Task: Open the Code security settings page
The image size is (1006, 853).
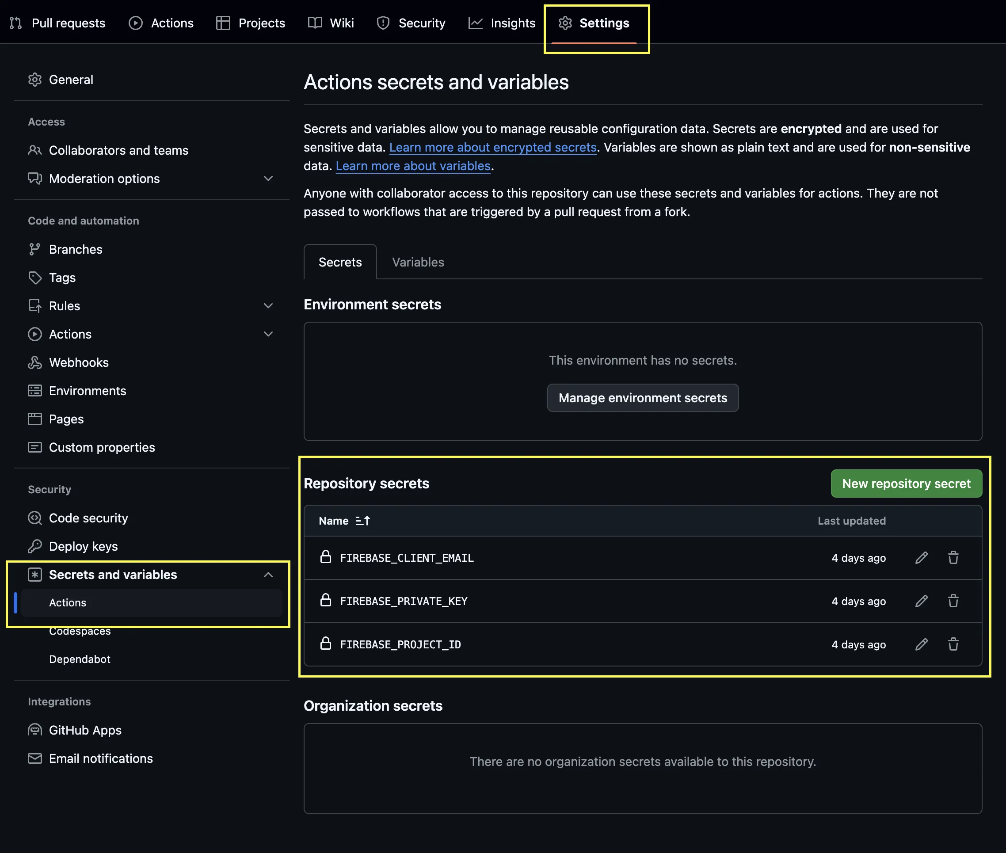Action: [88, 518]
